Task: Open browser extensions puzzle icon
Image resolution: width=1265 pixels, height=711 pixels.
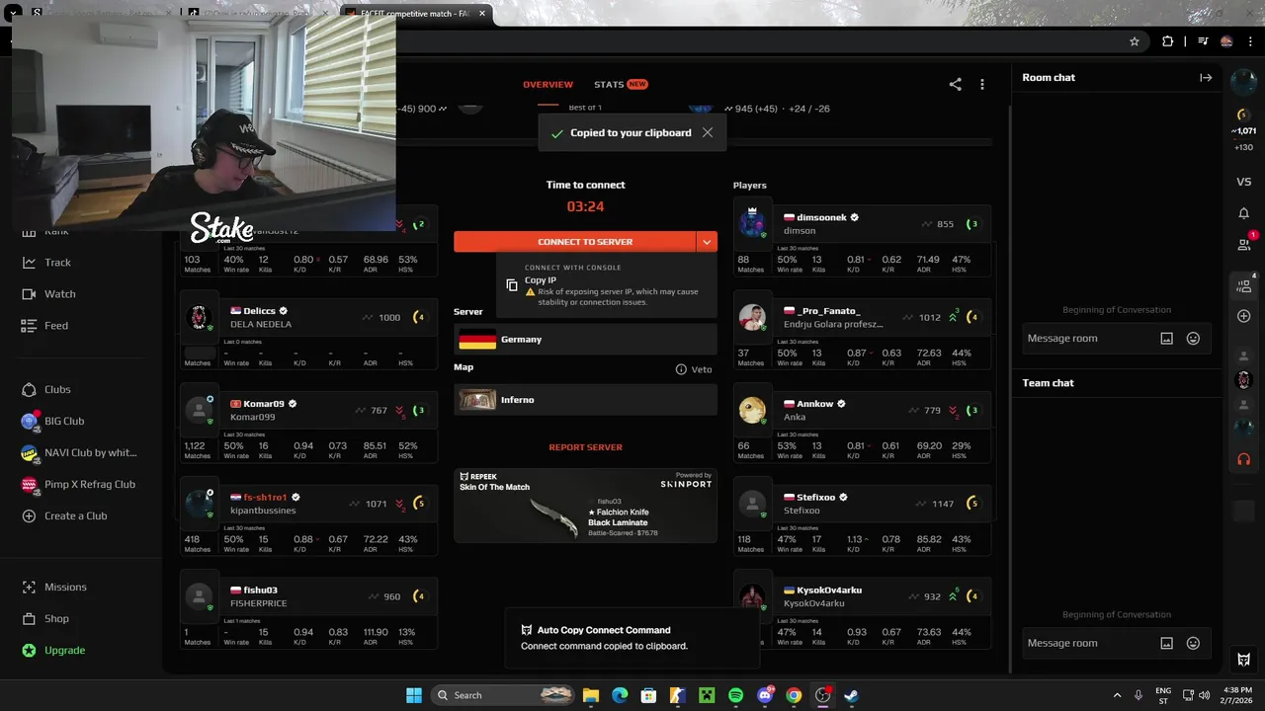Action: (1168, 41)
